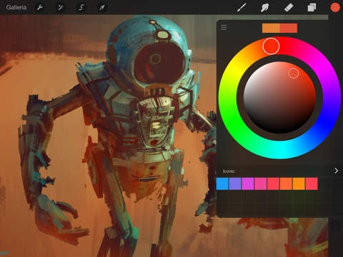
Task: Click the saturation disc selector handle
Action: tap(294, 73)
